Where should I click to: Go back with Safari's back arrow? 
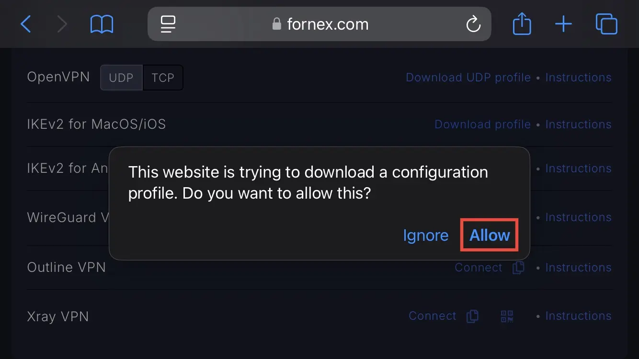coord(26,24)
